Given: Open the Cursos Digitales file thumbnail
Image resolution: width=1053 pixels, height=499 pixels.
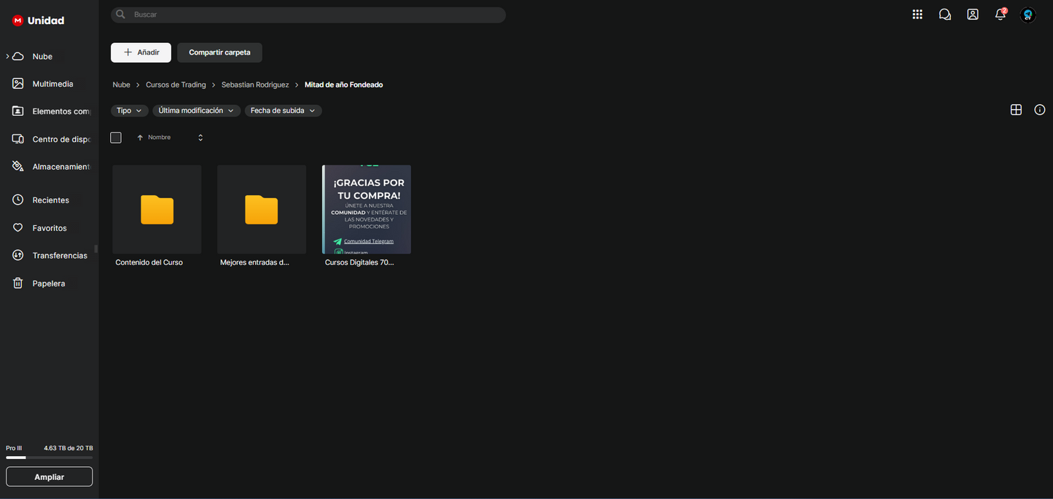Looking at the screenshot, I should [x=367, y=210].
